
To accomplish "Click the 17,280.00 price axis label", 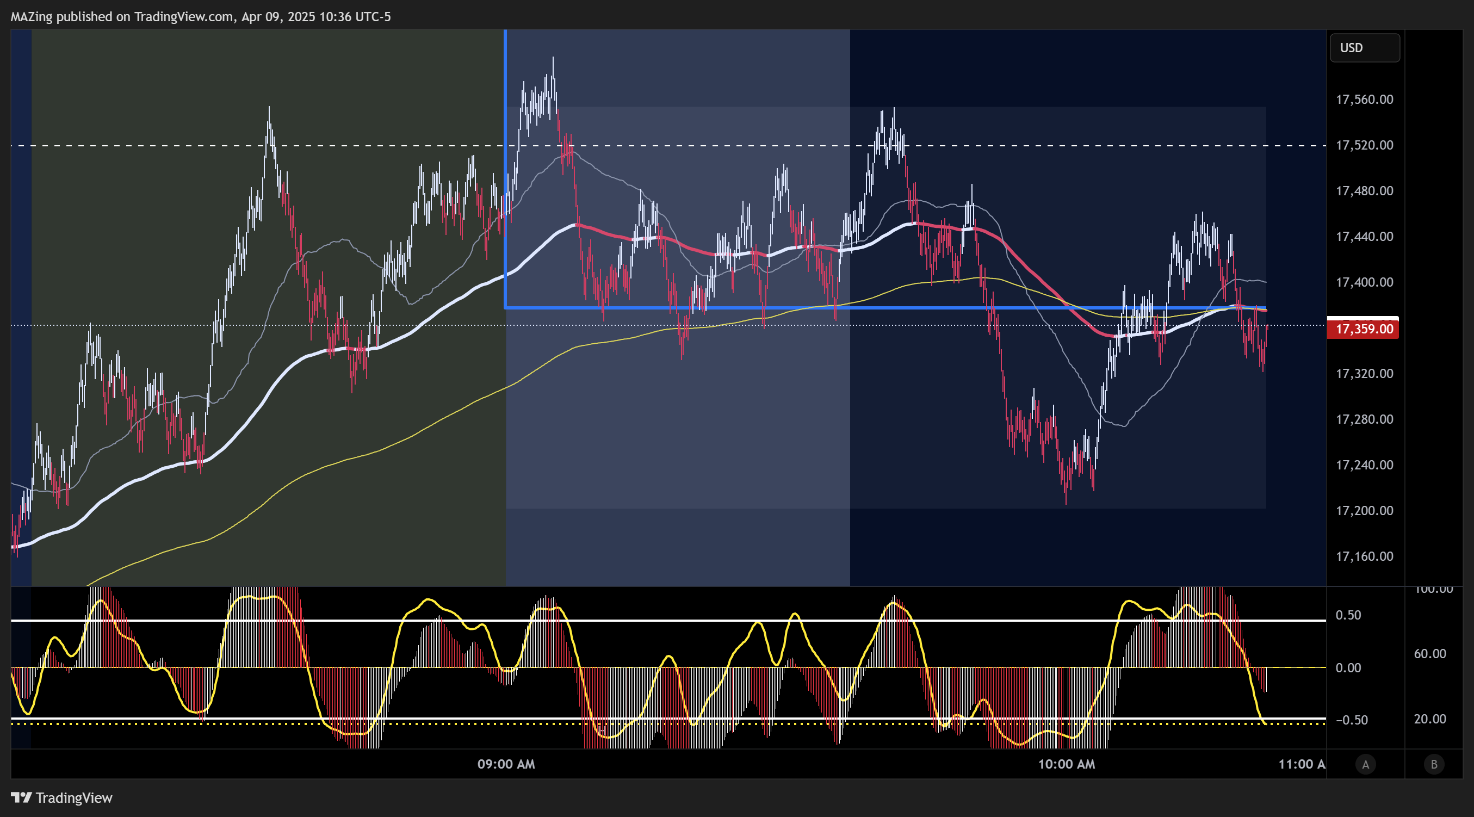I will pyautogui.click(x=1364, y=420).
